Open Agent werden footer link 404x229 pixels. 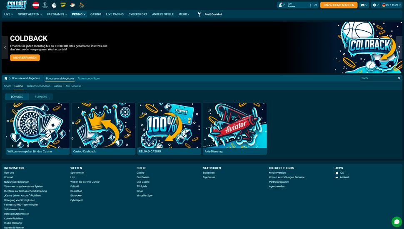[277, 187]
